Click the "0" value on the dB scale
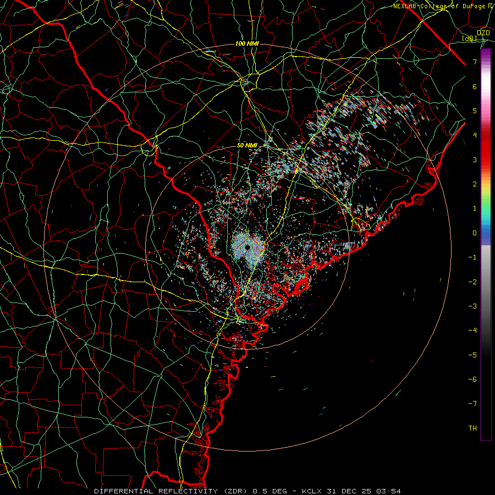This screenshot has width=495, height=495. [475, 233]
